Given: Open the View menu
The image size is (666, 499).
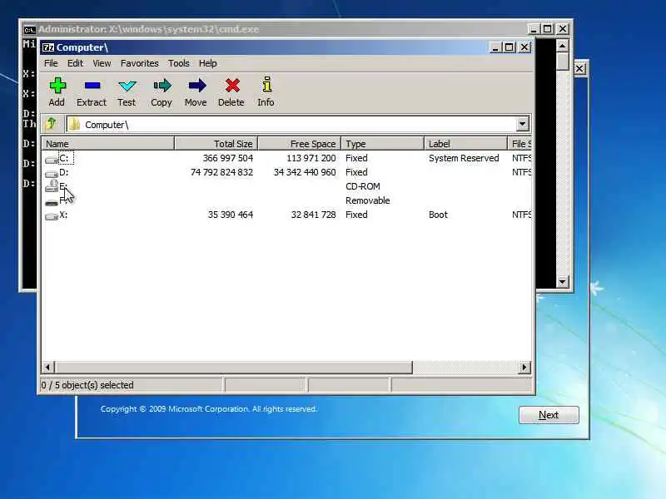Looking at the screenshot, I should coord(102,63).
